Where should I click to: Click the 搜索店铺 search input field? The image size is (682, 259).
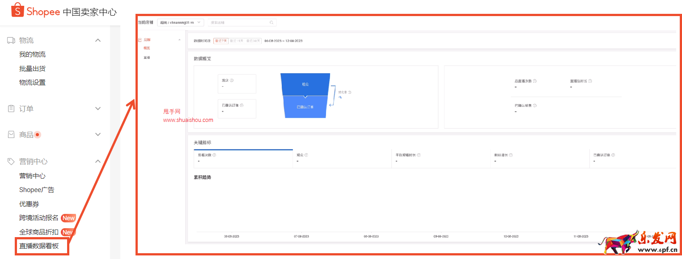(237, 22)
